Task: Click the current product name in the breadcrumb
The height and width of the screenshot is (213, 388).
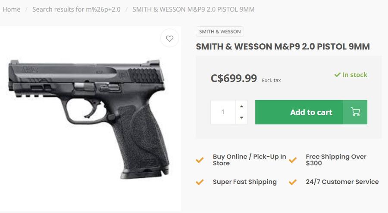Action: point(193,9)
